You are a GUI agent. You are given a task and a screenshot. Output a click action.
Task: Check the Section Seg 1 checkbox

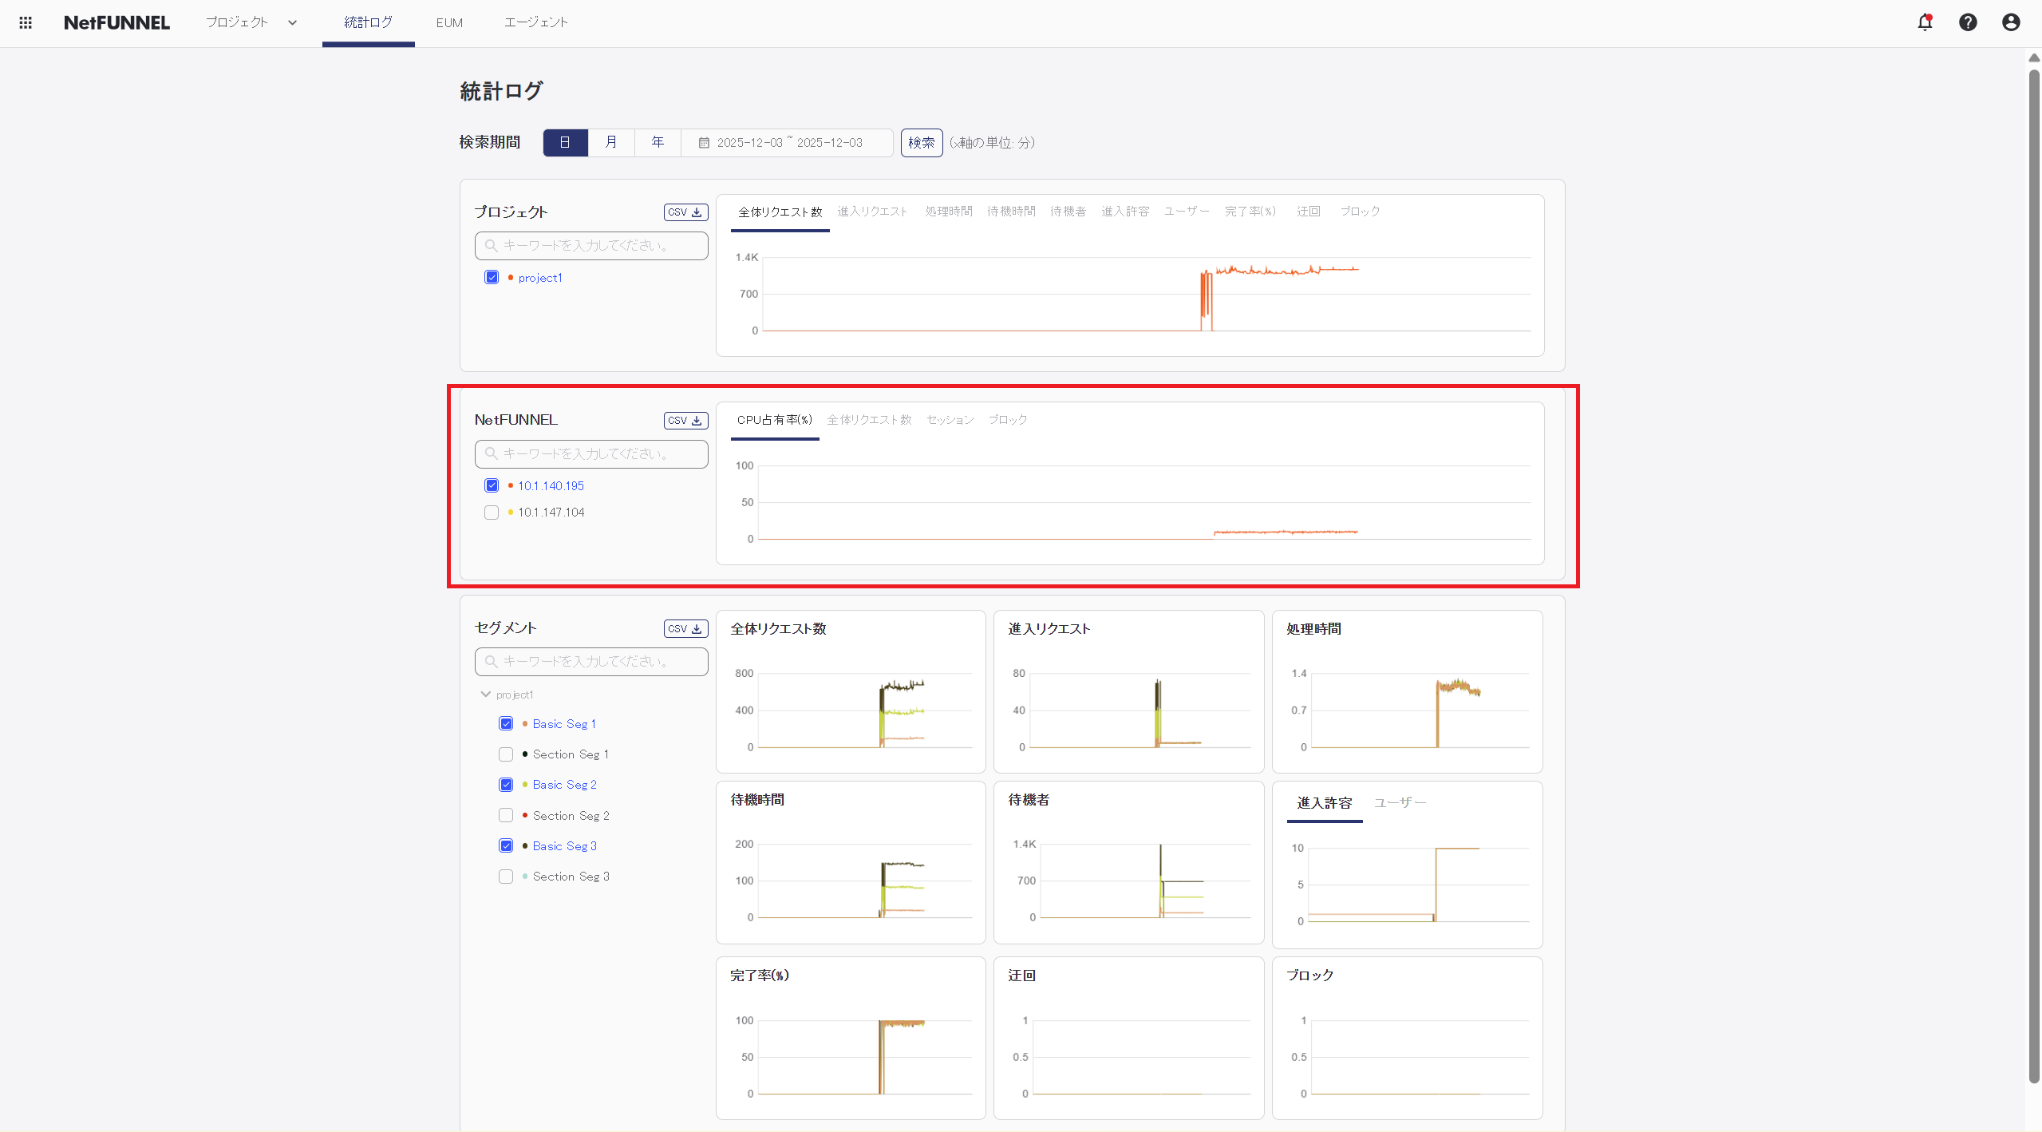505,754
